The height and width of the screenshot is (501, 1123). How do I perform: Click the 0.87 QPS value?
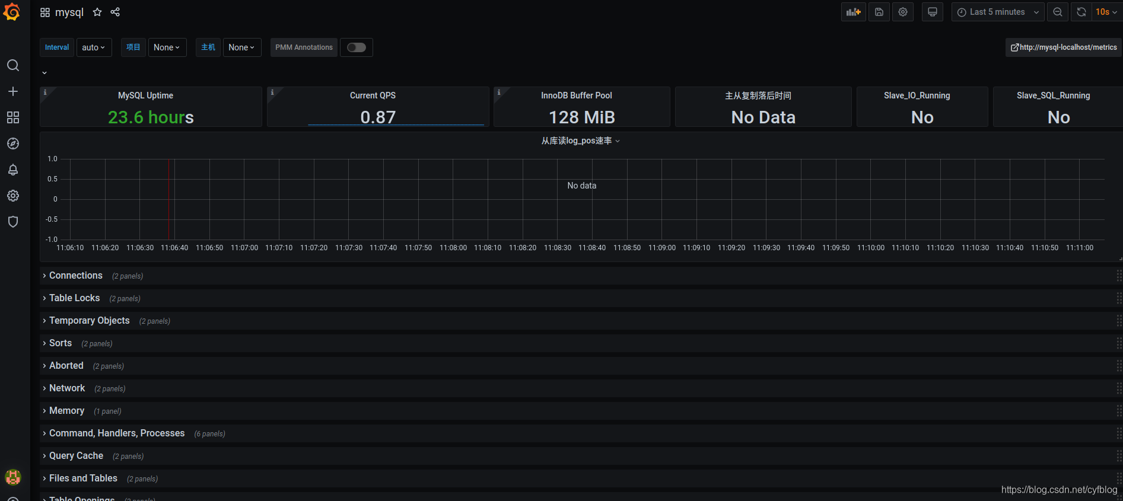tap(378, 117)
